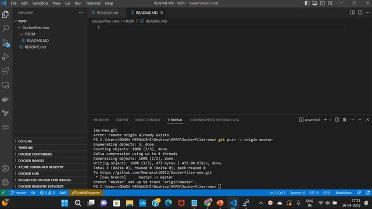The height and width of the screenshot is (209, 372).
Task: Click the Explorer more actions ellipsis
Action: tap(81, 13)
